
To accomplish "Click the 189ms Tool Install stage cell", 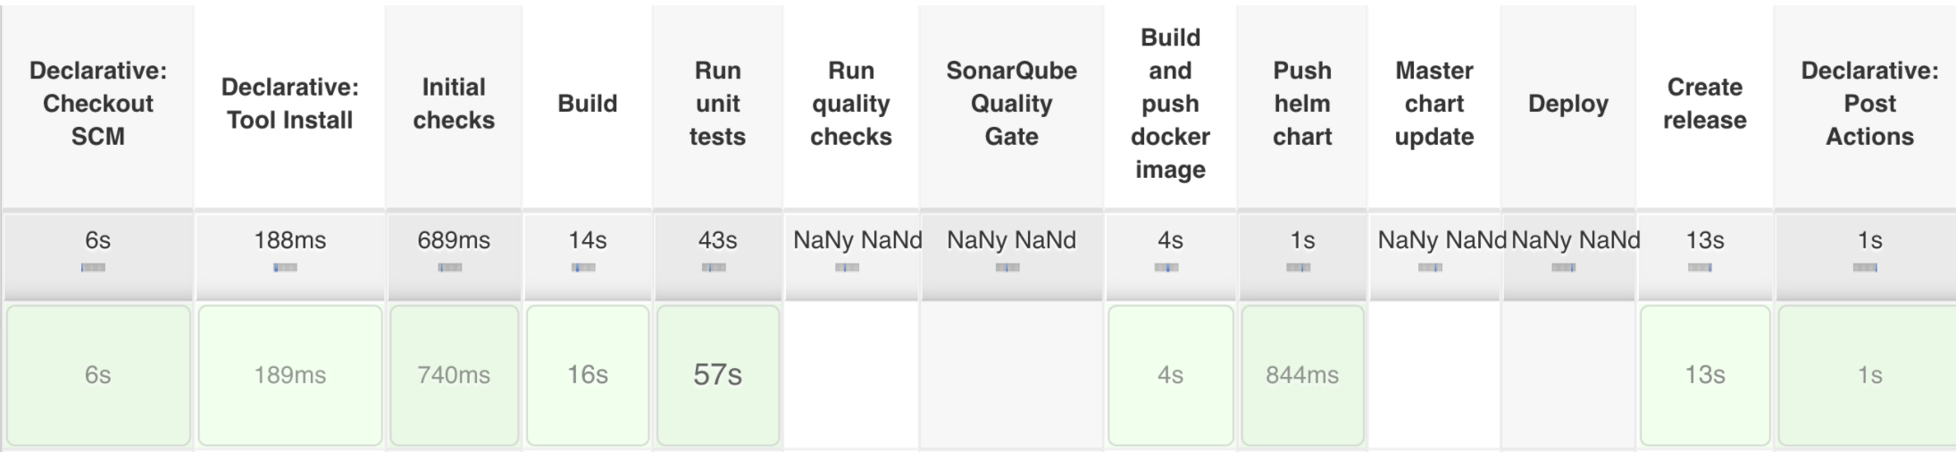I will click(x=290, y=374).
